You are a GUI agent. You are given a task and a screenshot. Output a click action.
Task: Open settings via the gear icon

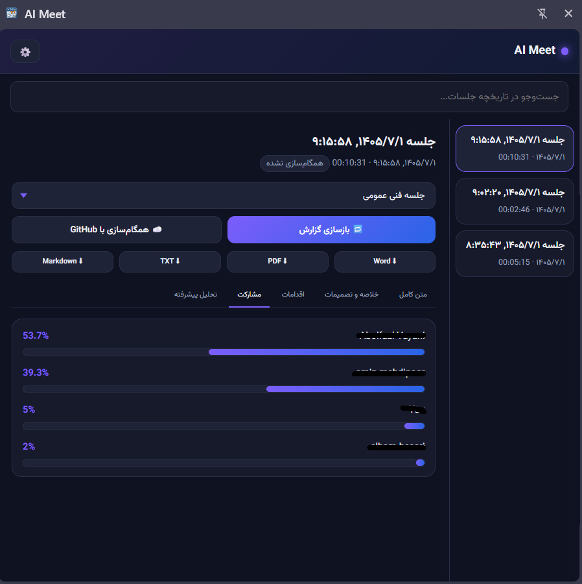(25, 52)
